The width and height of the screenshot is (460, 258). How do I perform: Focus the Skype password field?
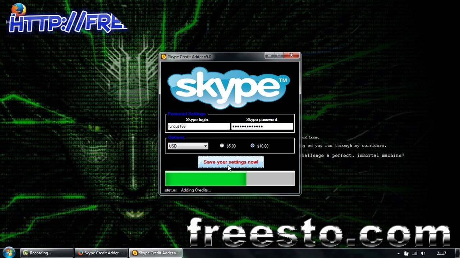point(262,126)
